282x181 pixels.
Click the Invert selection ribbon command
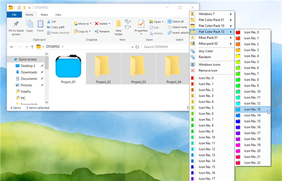178,33
